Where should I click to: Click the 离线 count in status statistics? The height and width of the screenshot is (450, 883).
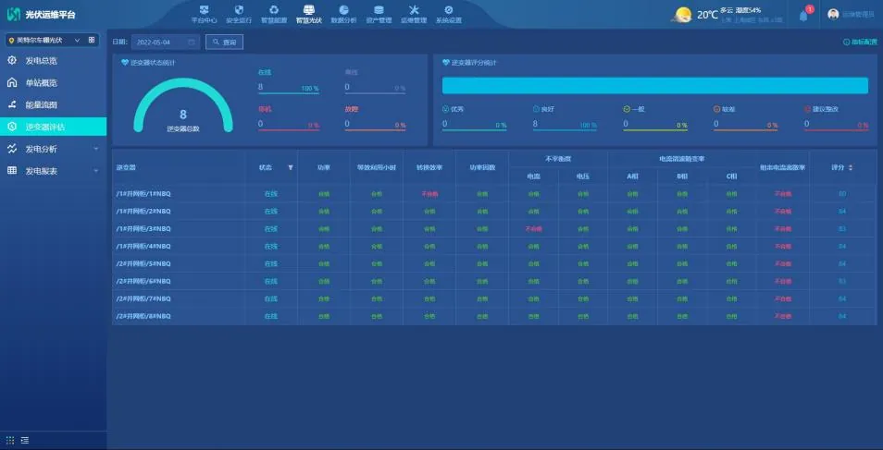(x=347, y=87)
